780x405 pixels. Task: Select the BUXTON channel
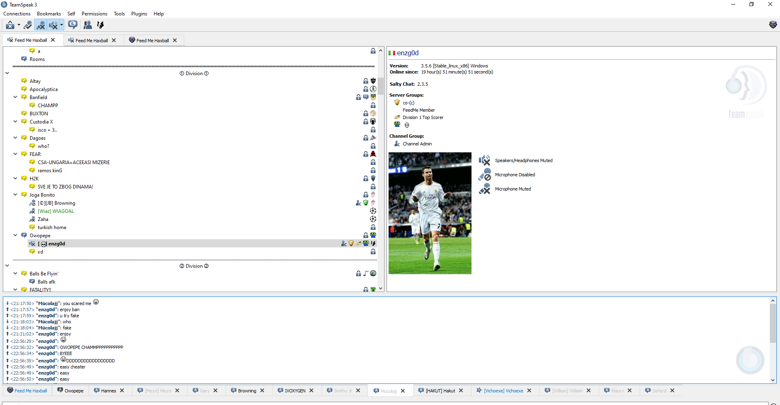pyautogui.click(x=39, y=114)
